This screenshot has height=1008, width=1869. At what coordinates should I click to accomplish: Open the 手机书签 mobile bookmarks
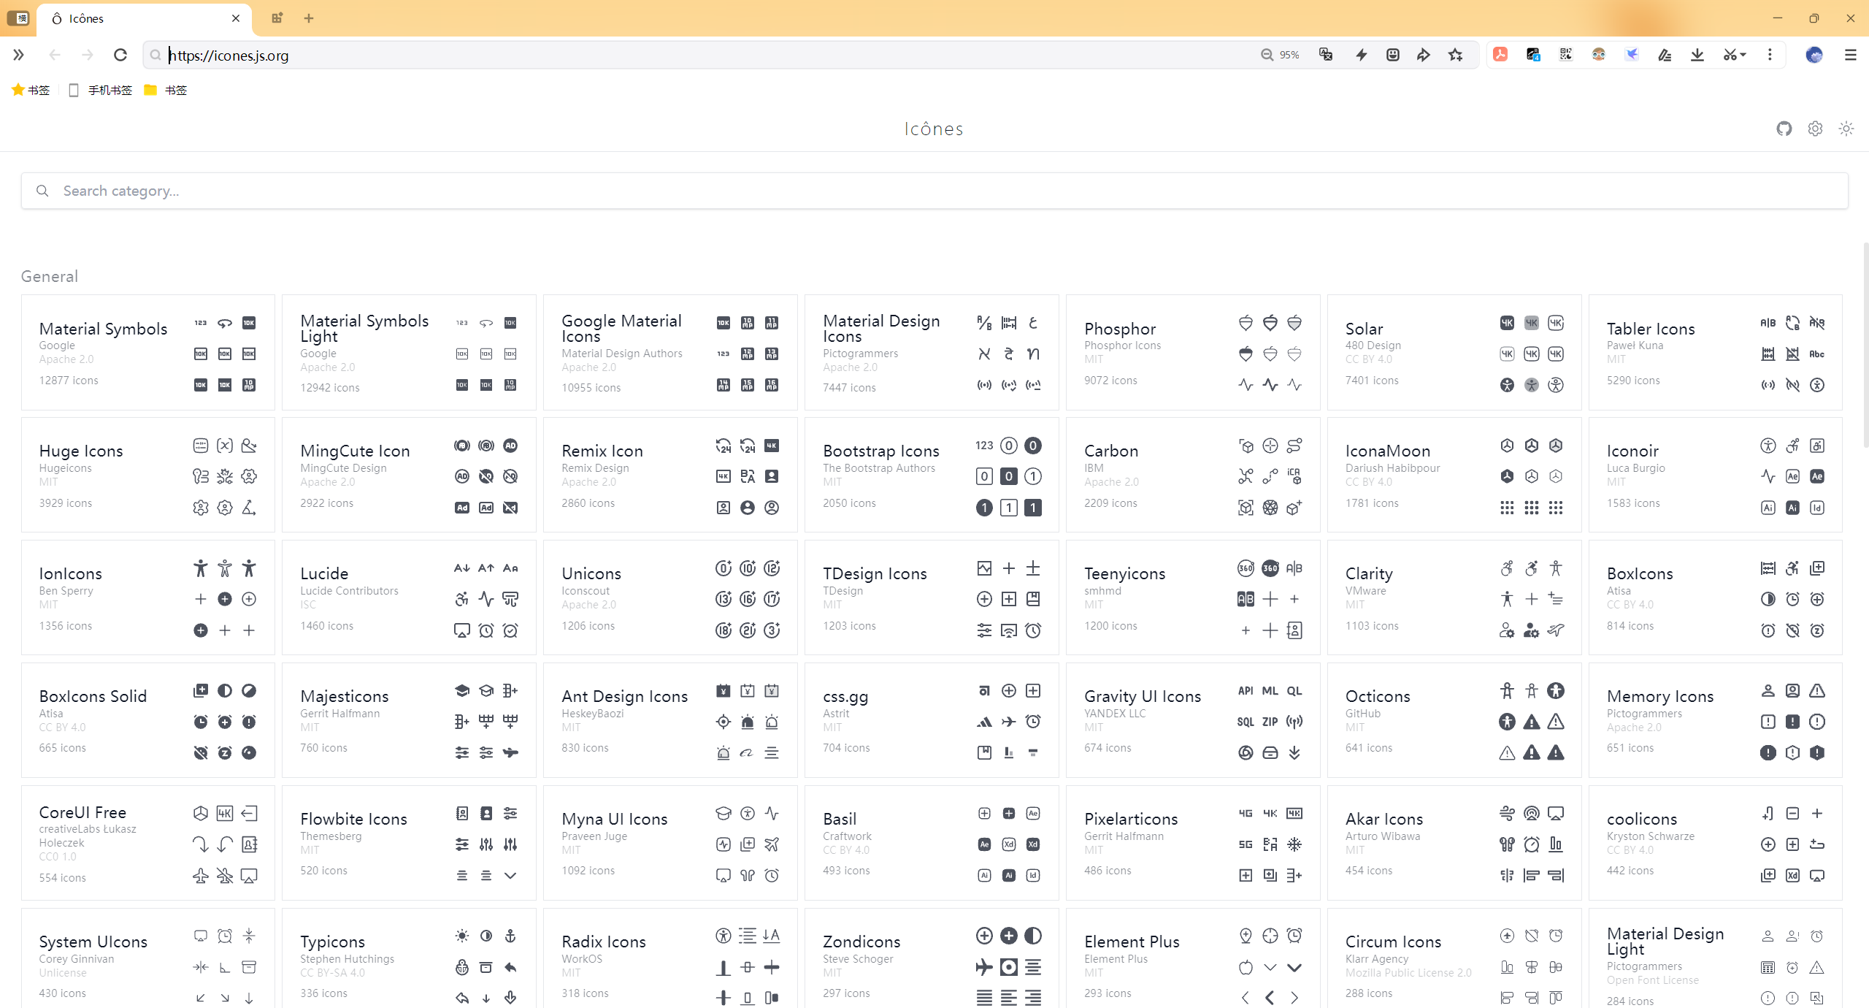[x=100, y=90]
